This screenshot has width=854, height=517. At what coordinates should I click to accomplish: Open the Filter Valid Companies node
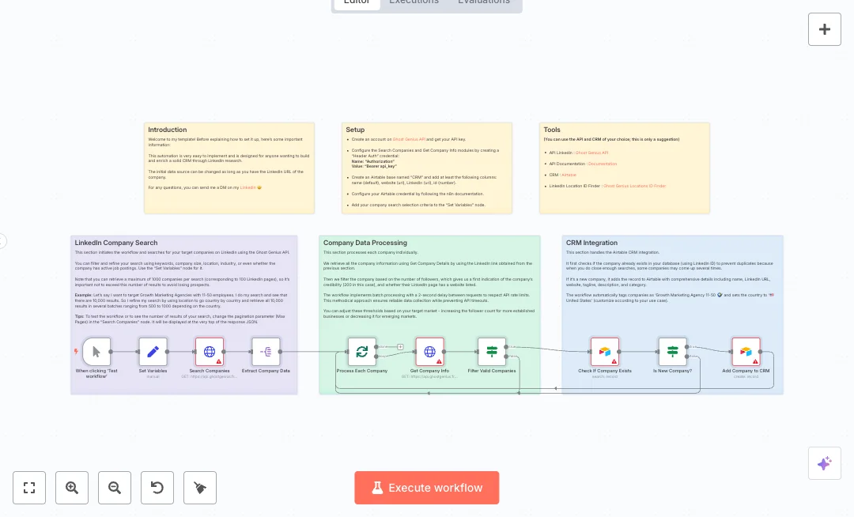(491, 352)
